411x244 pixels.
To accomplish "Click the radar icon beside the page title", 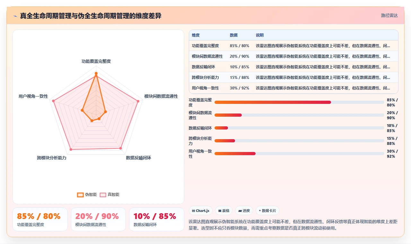I will (x=15, y=16).
